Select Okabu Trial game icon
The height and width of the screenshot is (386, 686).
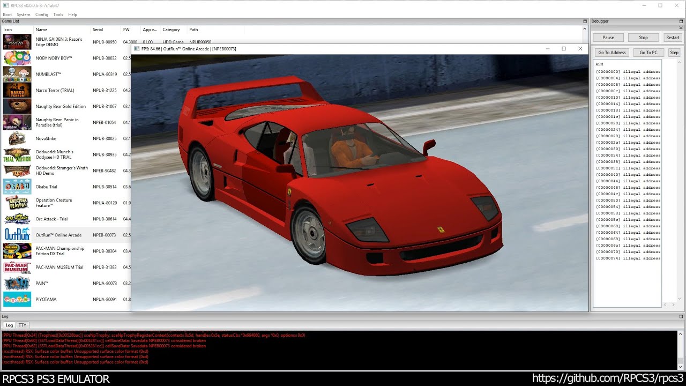coord(17,187)
